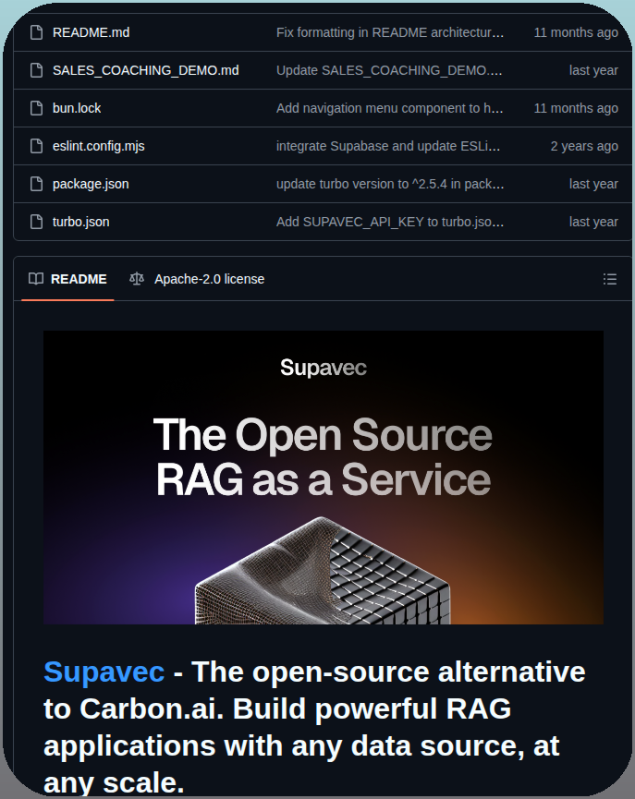Click file icon beside bun.lock
Screen dimensions: 635x799
click(36, 108)
